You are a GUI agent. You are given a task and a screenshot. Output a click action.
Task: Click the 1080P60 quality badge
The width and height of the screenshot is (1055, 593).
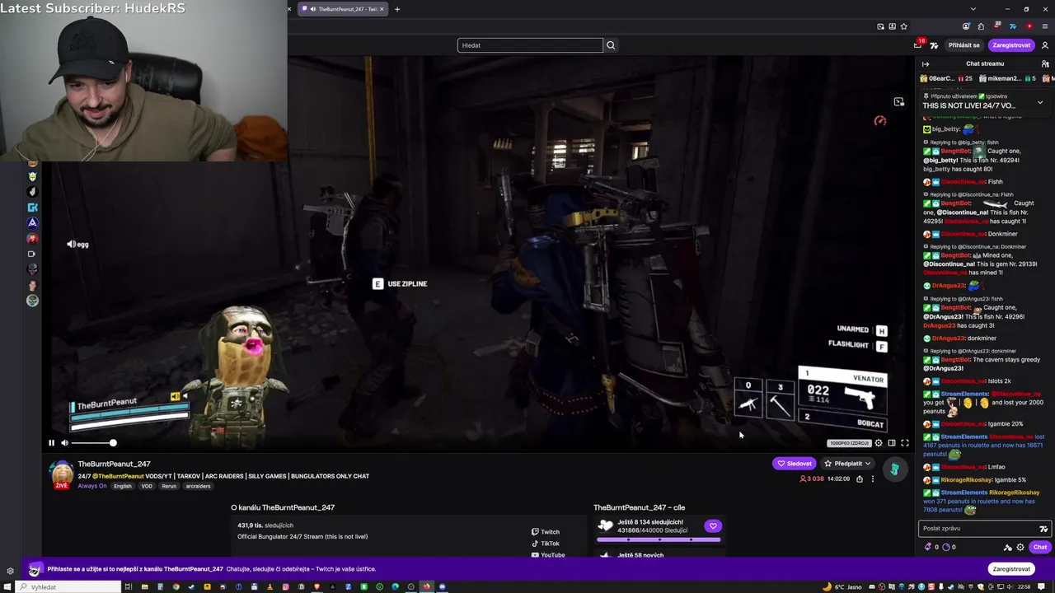tap(848, 443)
